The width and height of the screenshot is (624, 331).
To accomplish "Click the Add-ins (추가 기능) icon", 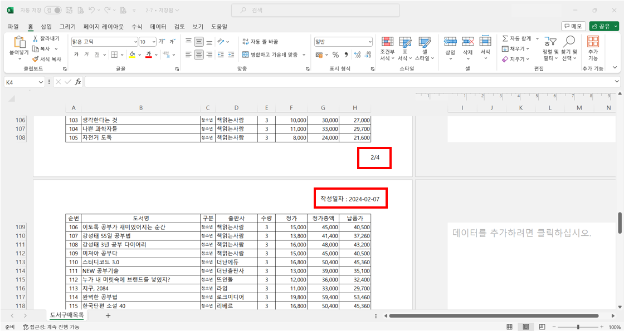I will (593, 41).
